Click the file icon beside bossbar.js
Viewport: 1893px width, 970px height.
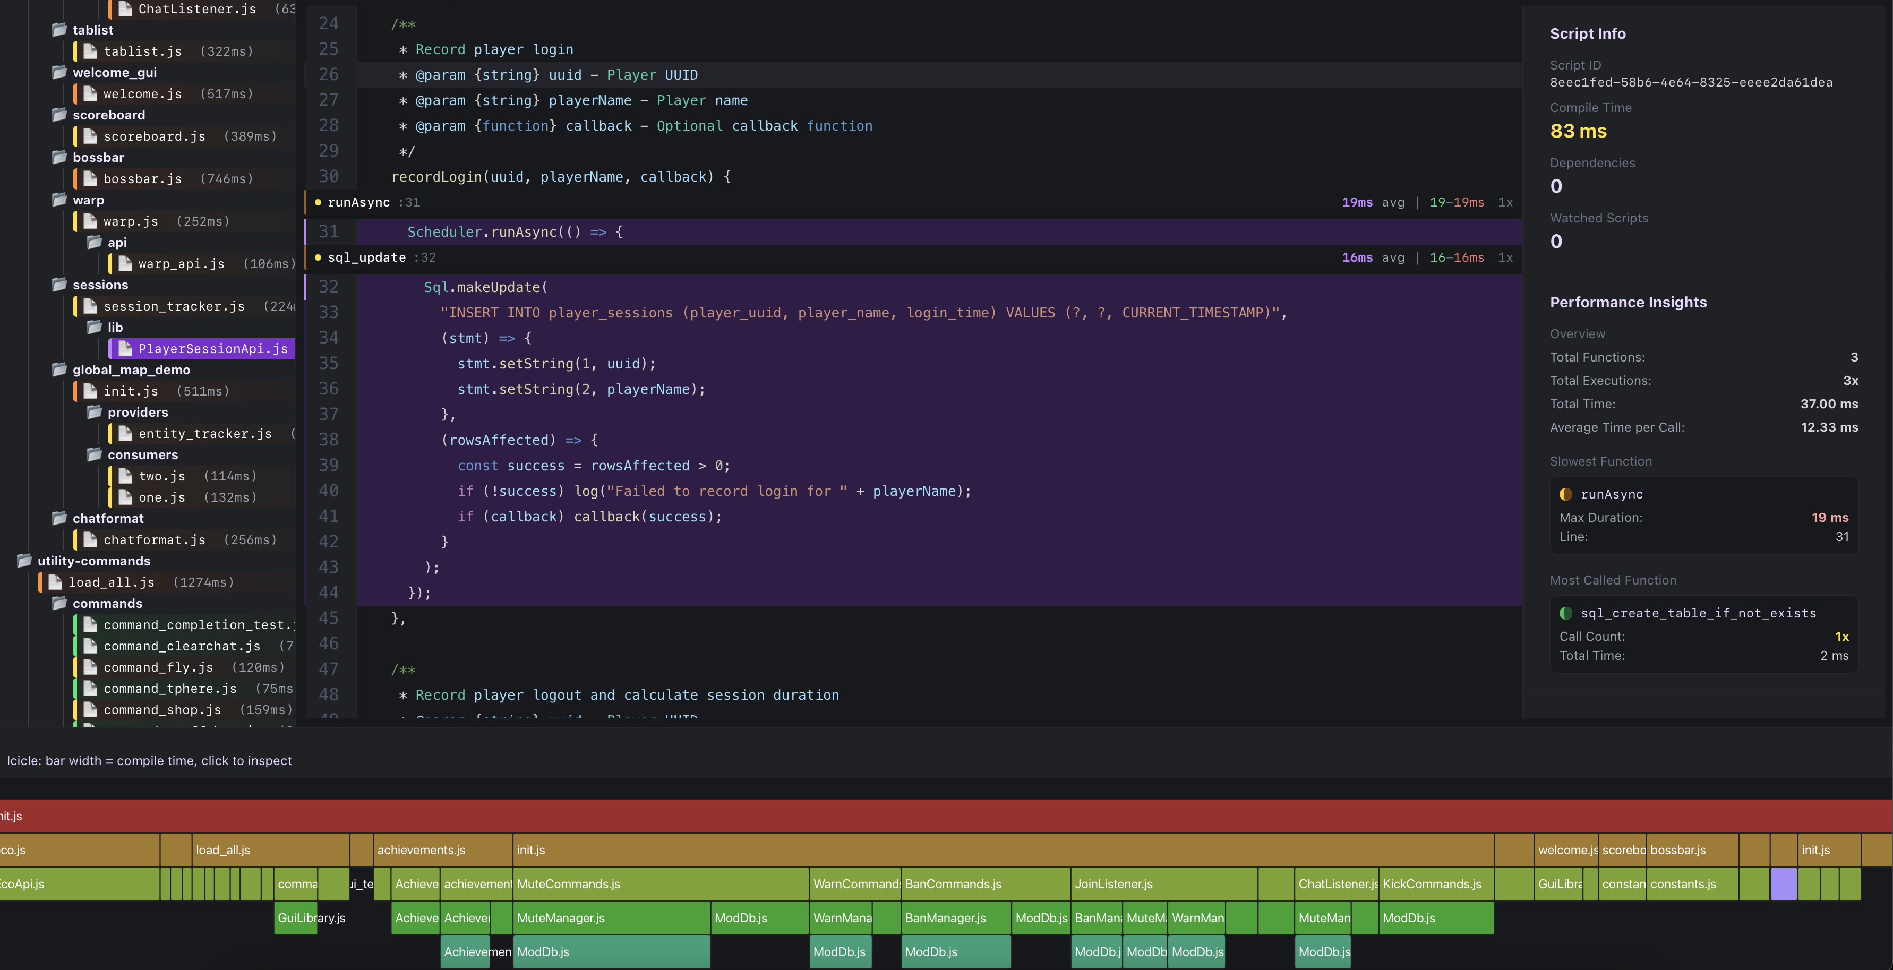point(90,178)
